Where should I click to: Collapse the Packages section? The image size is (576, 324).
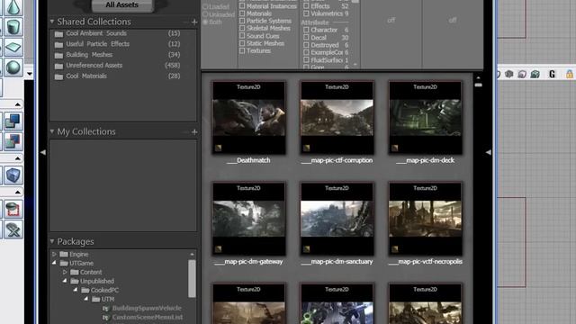[52, 241]
